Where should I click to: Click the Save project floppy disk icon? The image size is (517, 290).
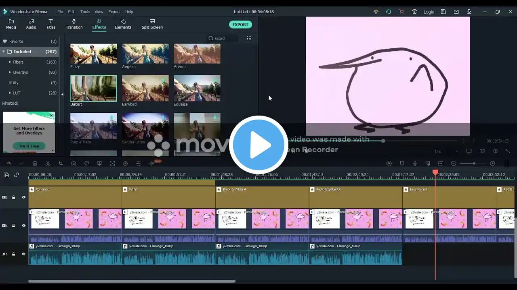click(x=443, y=12)
